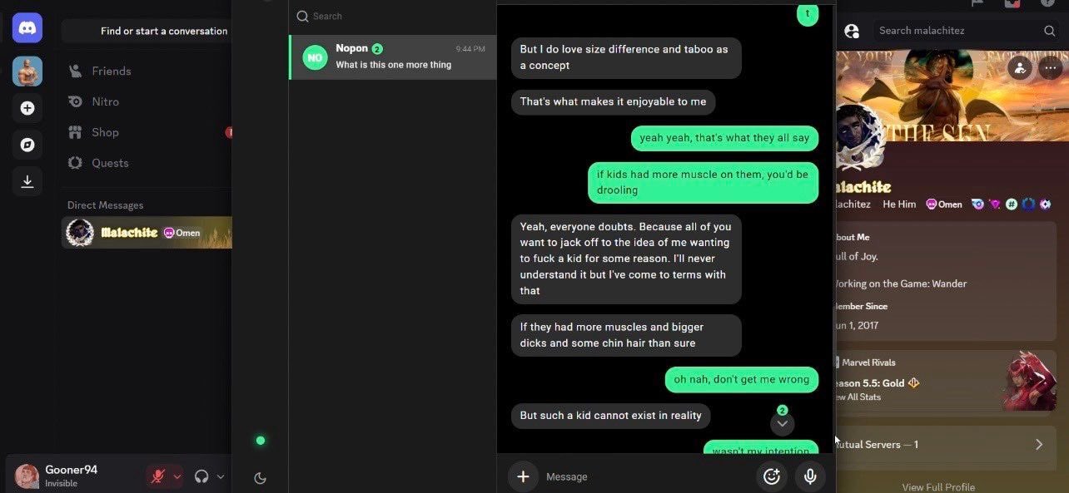This screenshot has width=1069, height=493.
Task: Click the plus attachment button beside Message
Action: click(x=523, y=476)
